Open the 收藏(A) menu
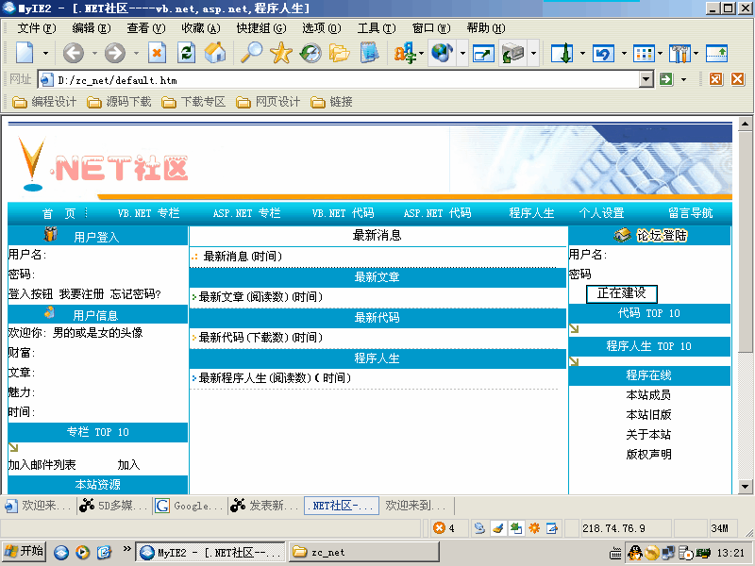 pyautogui.click(x=200, y=28)
